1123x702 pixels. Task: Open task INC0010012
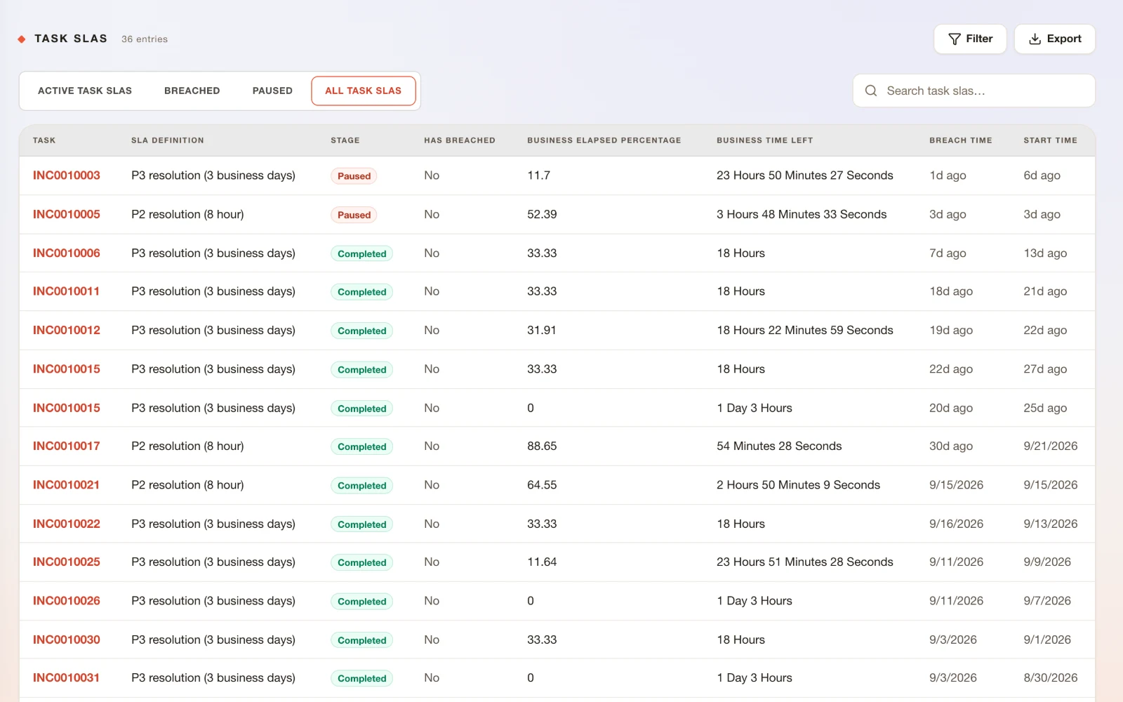point(67,330)
